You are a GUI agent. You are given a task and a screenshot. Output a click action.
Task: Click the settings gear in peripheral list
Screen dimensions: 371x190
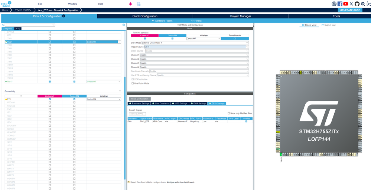(124, 25)
